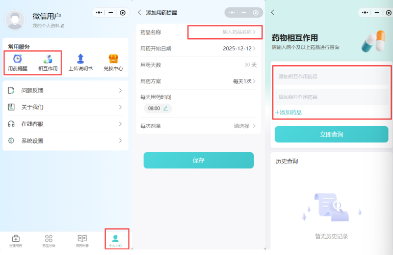Open more menu dots in 添加用药提醒 screen

pyautogui.click(x=232, y=13)
